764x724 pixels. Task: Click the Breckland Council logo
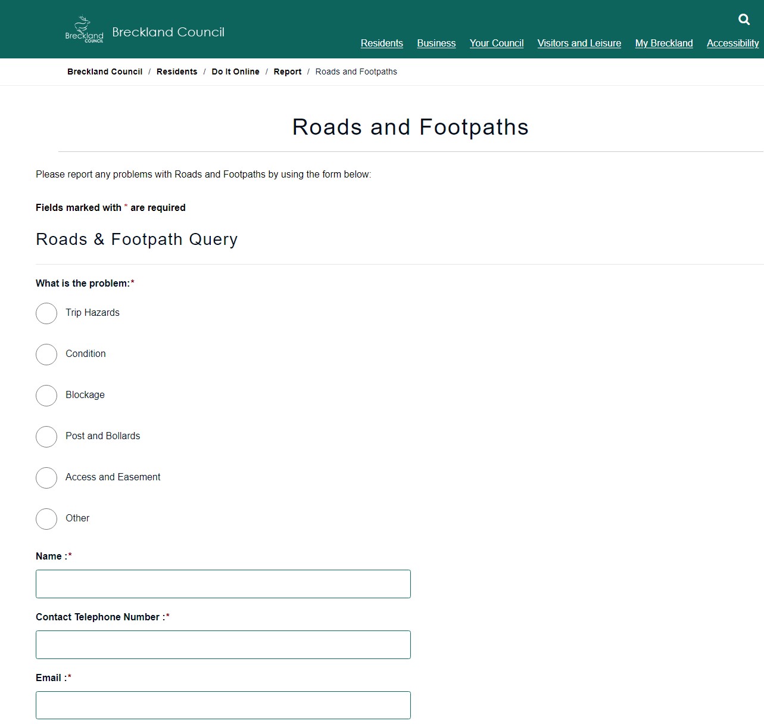(x=83, y=28)
